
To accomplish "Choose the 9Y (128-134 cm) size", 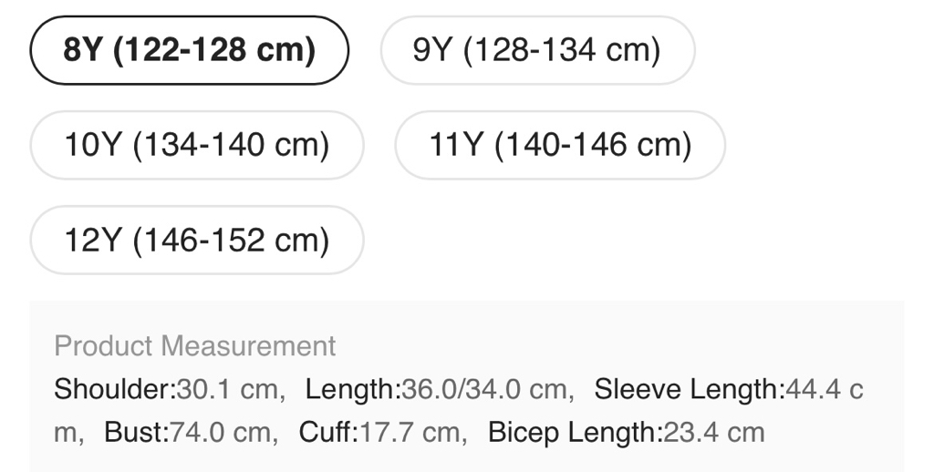I will 537,50.
